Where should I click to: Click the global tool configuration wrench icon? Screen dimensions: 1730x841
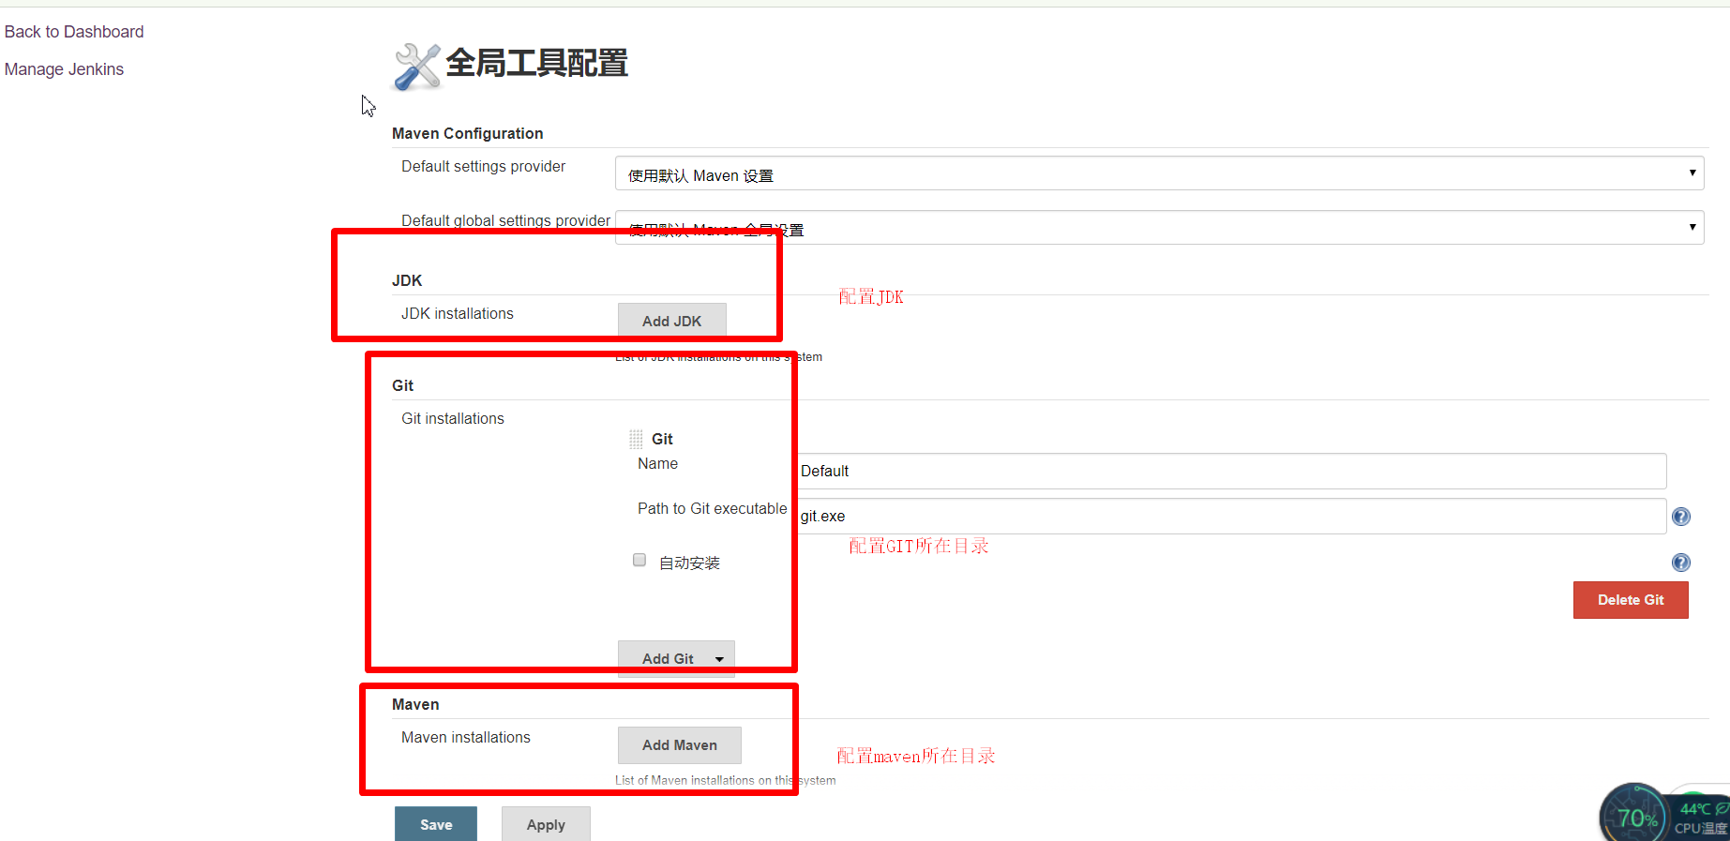416,66
